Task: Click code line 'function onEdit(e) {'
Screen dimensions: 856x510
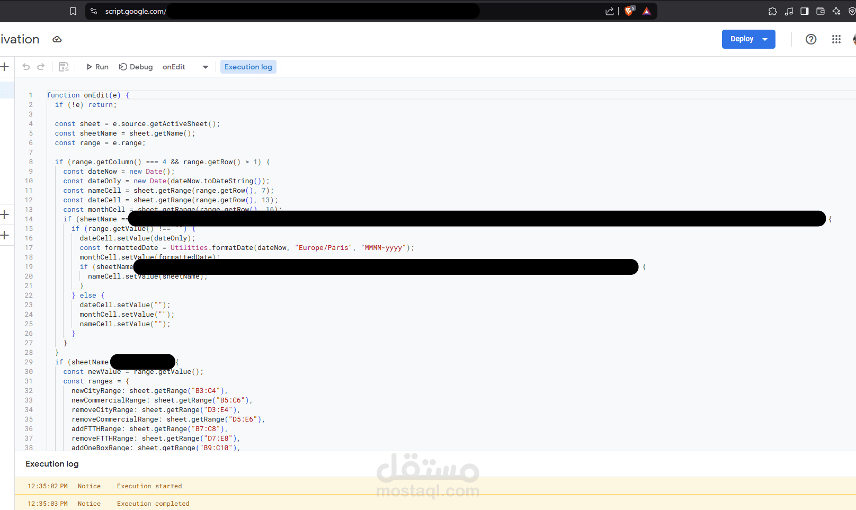Action: point(88,95)
